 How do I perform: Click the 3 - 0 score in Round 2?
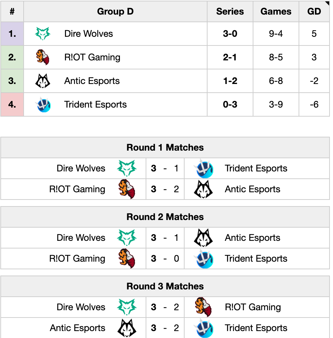165,259
